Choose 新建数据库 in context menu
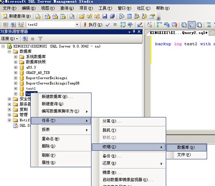This screenshot has height=186, width=215. 61,97
